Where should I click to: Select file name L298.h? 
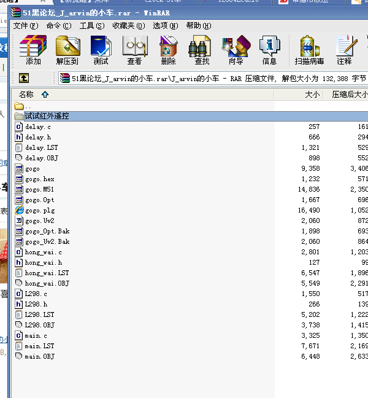(36, 304)
